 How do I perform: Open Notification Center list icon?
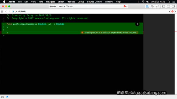(174, 2)
